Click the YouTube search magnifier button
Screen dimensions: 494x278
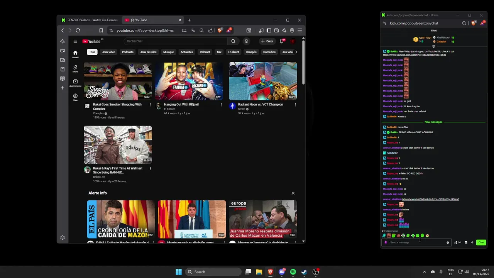coord(233,41)
